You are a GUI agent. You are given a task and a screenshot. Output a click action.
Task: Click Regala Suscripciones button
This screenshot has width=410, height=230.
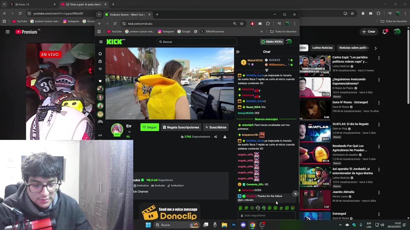(x=181, y=127)
